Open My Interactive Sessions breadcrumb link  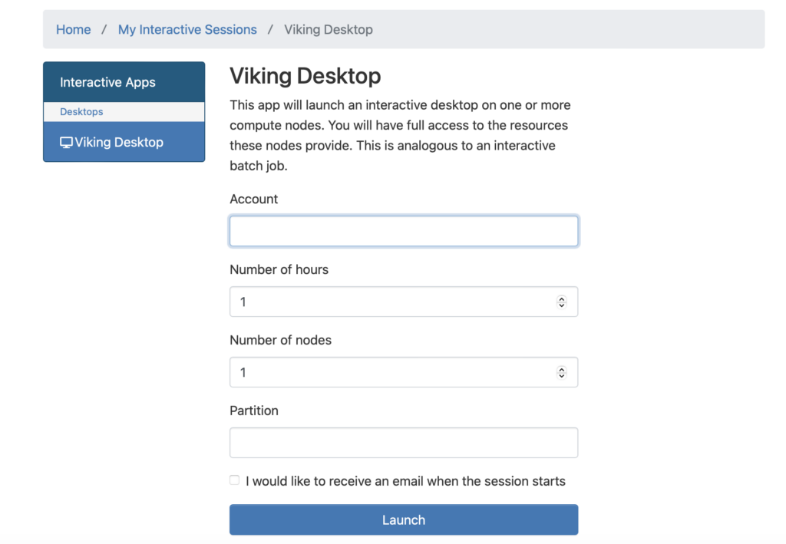pyautogui.click(x=187, y=30)
